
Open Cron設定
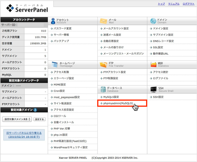click(59, 91)
